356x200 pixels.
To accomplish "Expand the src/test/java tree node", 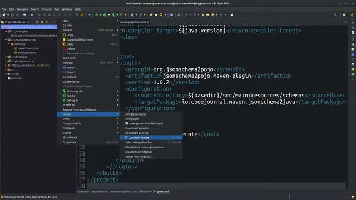I will pos(6,57).
